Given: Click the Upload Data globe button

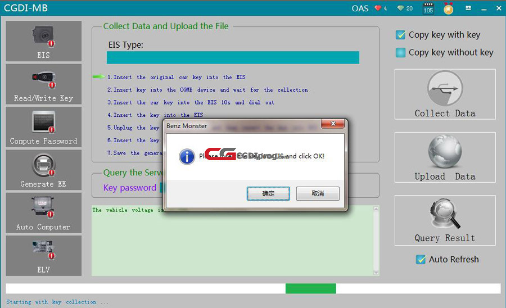Looking at the screenshot, I should tap(445, 157).
